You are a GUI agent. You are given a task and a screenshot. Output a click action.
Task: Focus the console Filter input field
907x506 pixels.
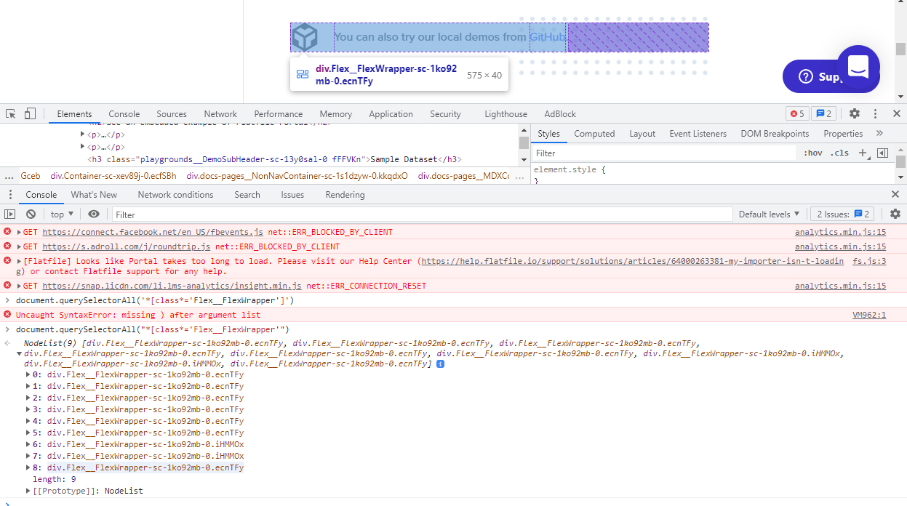pyautogui.click(x=422, y=214)
